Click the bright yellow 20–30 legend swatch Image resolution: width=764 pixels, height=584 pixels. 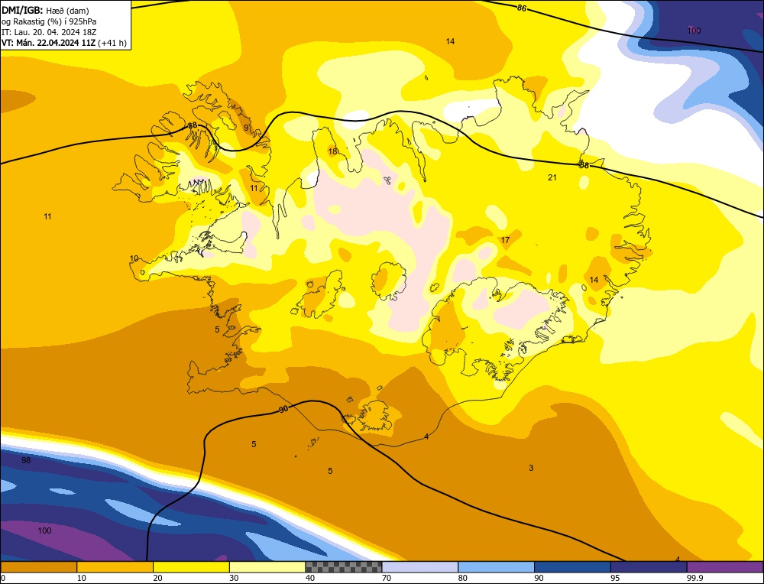coord(191,567)
